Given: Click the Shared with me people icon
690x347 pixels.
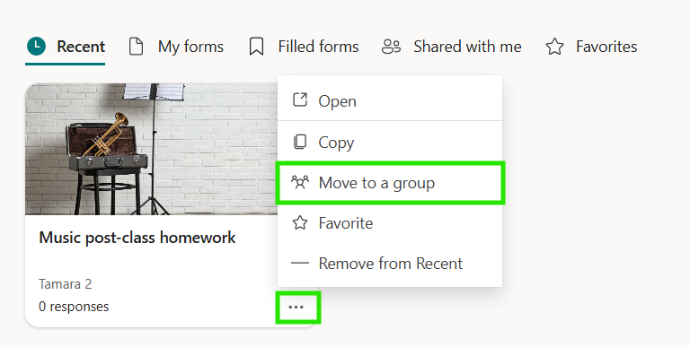Looking at the screenshot, I should (391, 47).
